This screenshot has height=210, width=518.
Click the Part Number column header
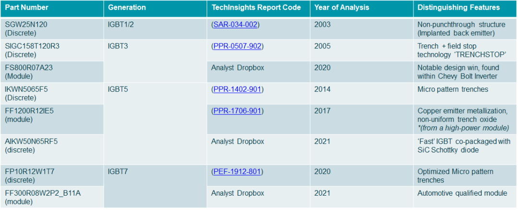tap(25, 8)
